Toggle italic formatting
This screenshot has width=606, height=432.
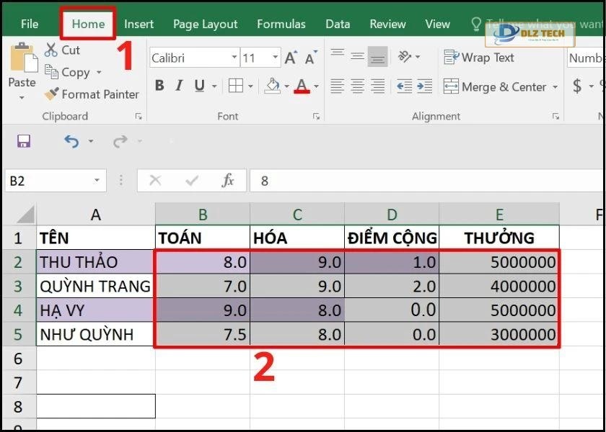[x=178, y=85]
